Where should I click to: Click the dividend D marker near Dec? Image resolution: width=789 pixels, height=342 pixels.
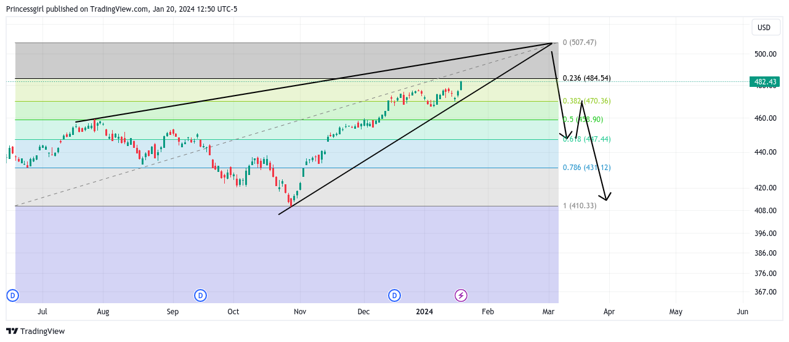pos(395,296)
